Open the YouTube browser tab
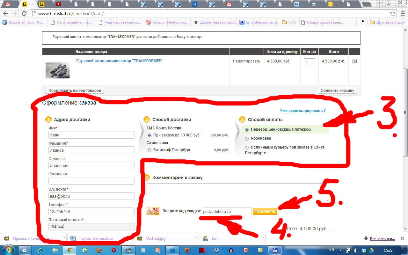 (x=59, y=4)
